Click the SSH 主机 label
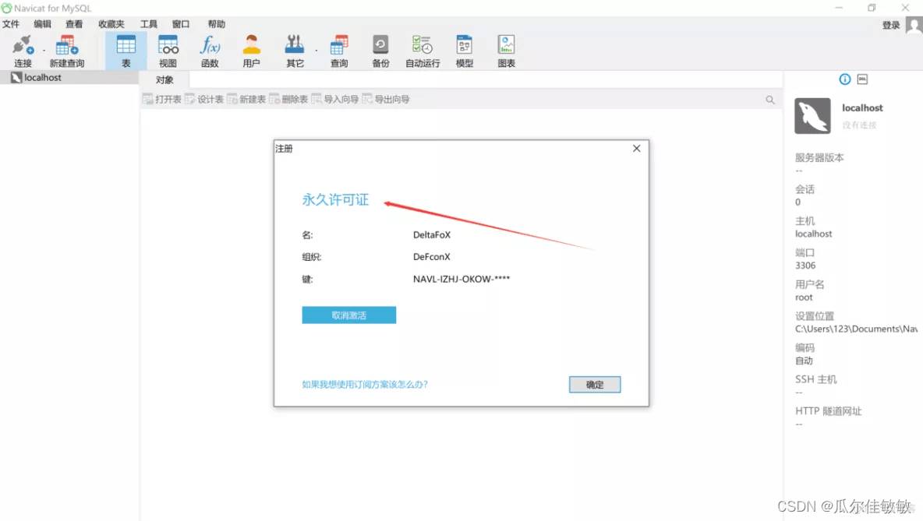Screen dimensions: 923x521 tap(816, 379)
